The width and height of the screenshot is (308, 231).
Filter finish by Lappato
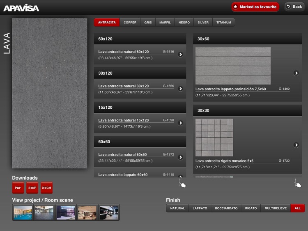pyautogui.click(x=200, y=208)
